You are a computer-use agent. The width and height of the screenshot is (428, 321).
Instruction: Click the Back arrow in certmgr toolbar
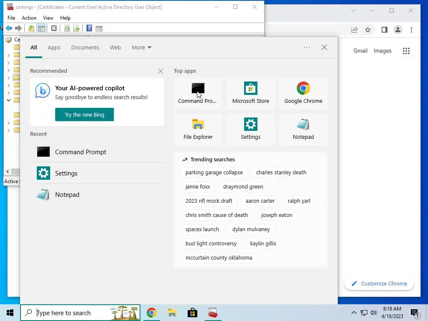[x=9, y=28]
